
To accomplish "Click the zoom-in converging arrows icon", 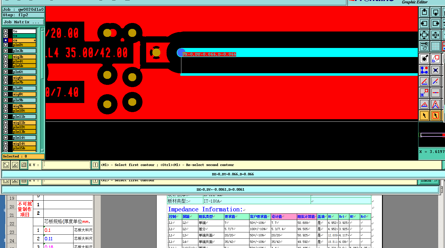I will point(436,35).
